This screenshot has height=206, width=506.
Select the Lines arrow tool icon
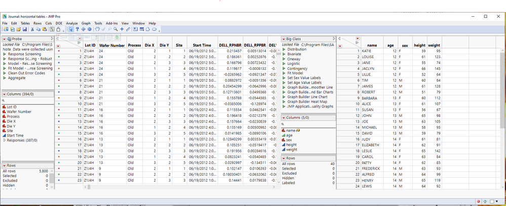coord(142,29)
